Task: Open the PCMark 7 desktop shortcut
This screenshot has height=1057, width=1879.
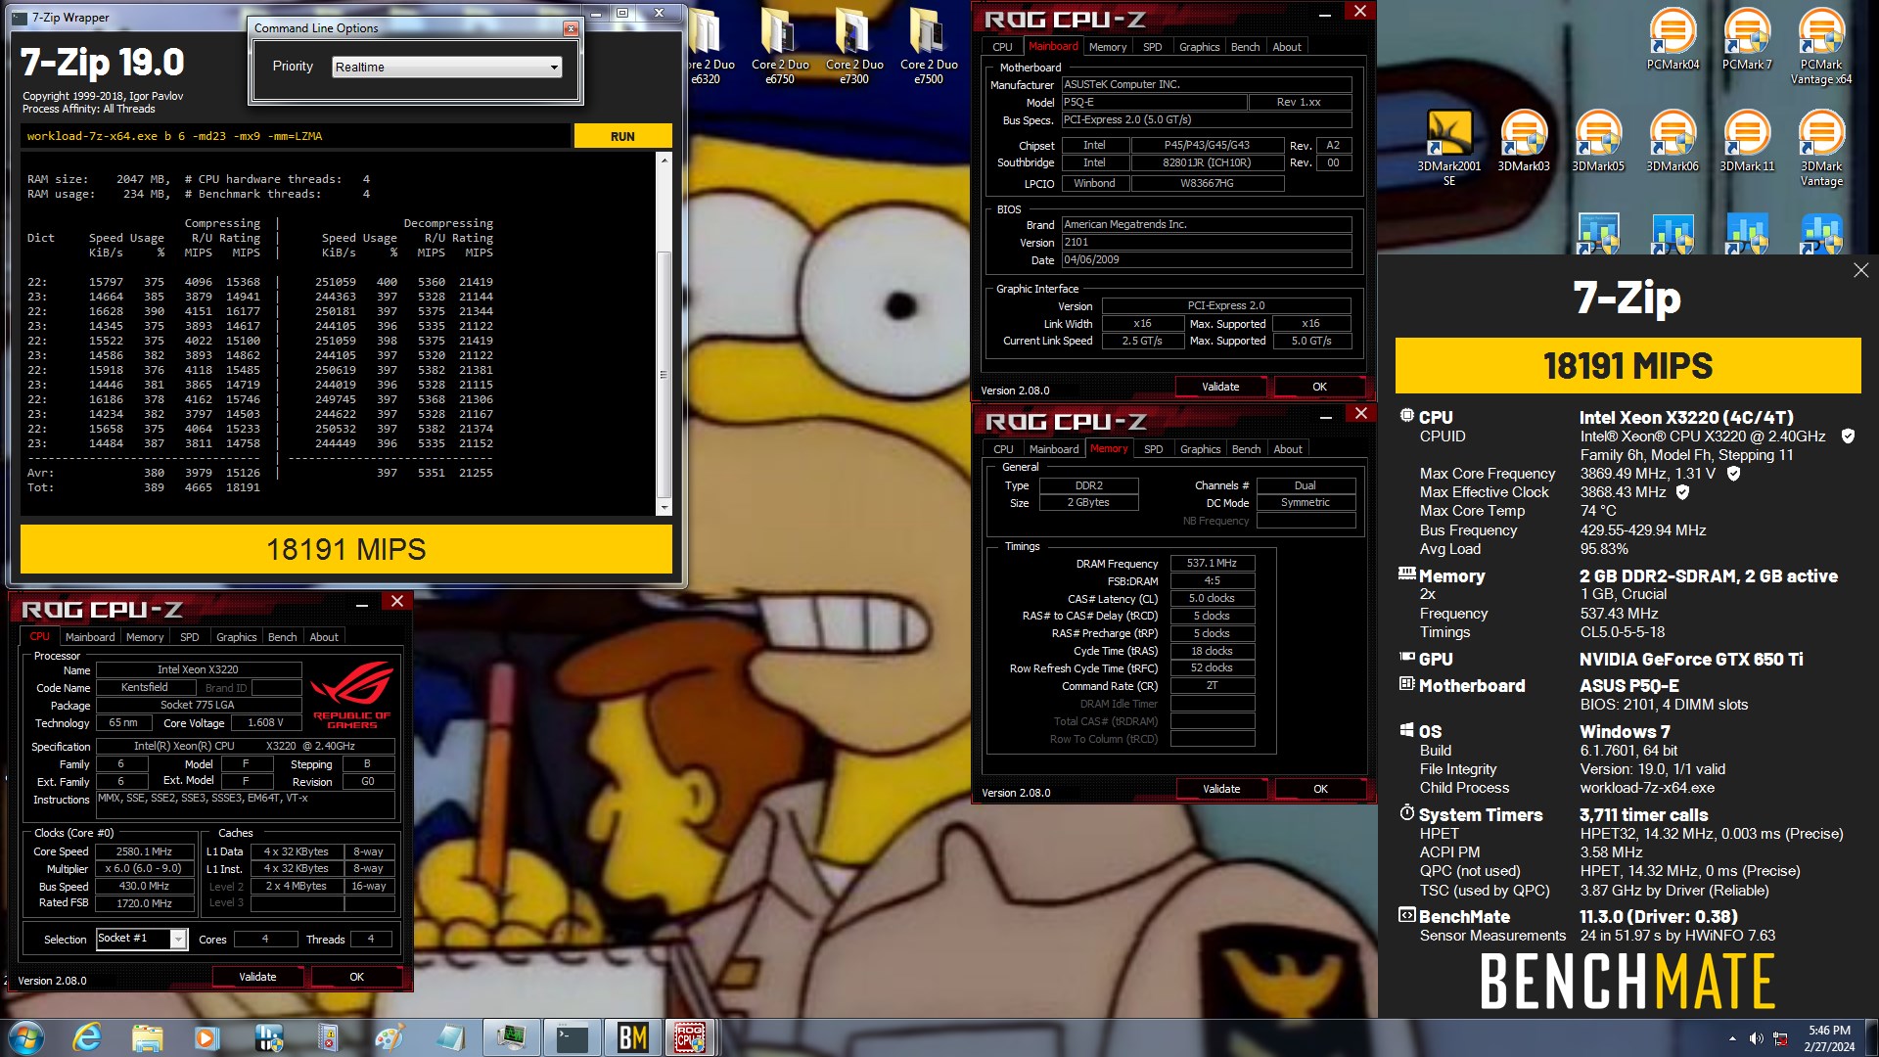Action: [1747, 39]
